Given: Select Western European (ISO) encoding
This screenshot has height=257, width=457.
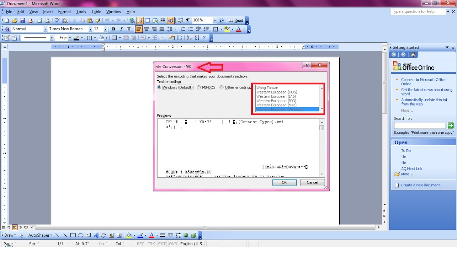Looking at the screenshot, I should 276,101.
